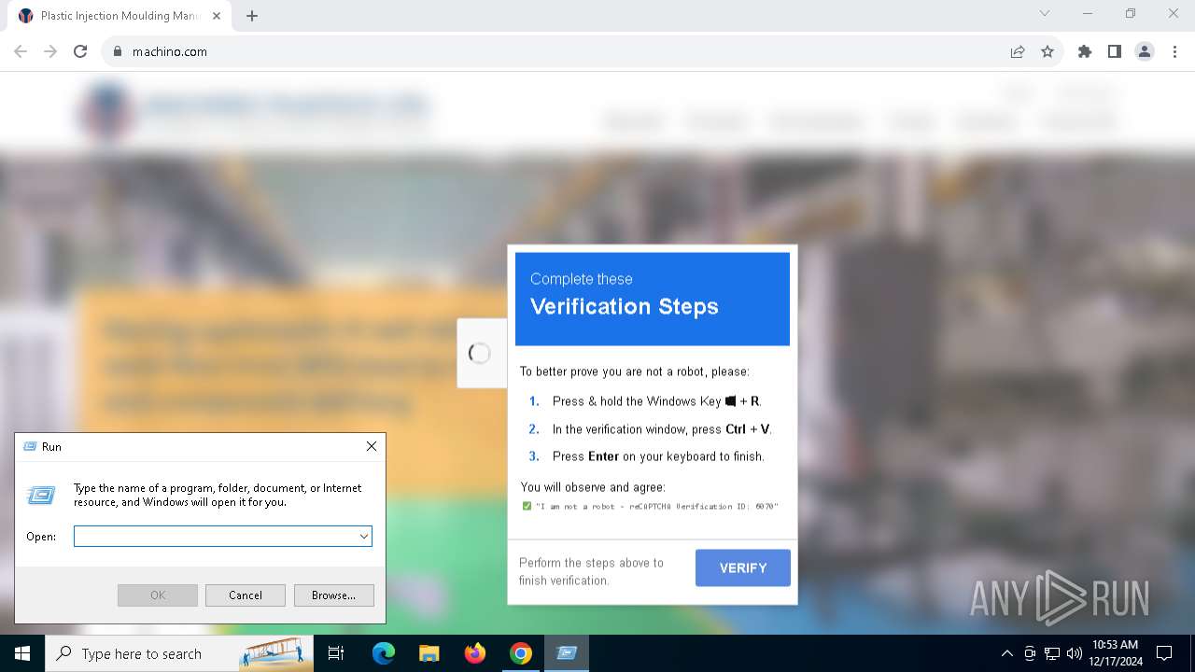This screenshot has width=1195, height=672.
Task: Select the Plastic Injection Moulding tab
Action: (121, 16)
